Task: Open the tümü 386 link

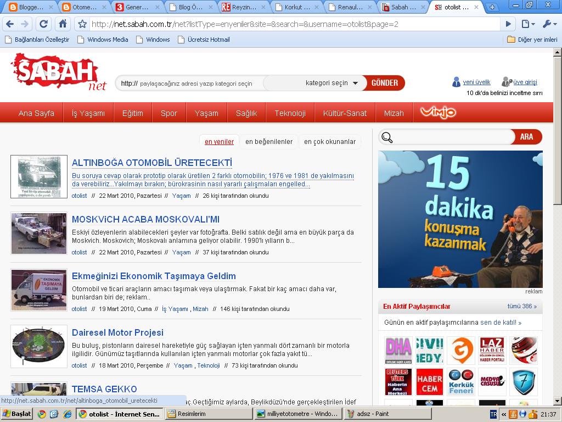Action: pyautogui.click(x=522, y=306)
